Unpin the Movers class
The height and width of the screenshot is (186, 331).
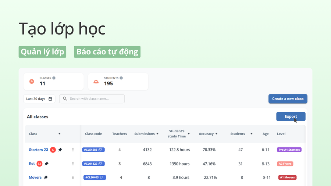click(46, 177)
